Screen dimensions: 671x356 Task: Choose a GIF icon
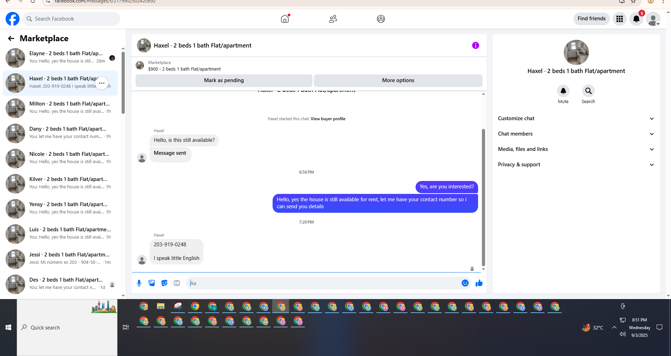(177, 283)
